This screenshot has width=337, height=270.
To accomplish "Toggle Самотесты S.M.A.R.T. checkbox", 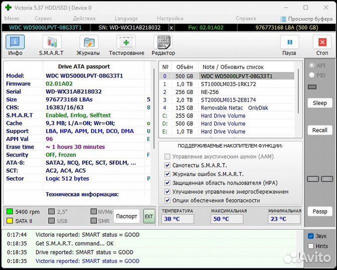I will click(167, 165).
